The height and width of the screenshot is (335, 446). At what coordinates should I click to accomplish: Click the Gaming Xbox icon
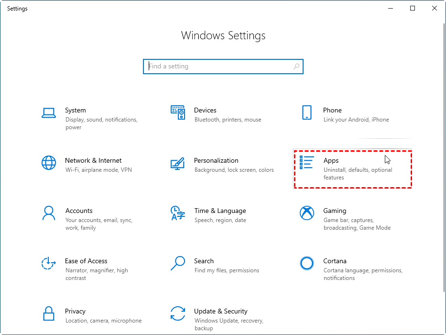tap(307, 213)
